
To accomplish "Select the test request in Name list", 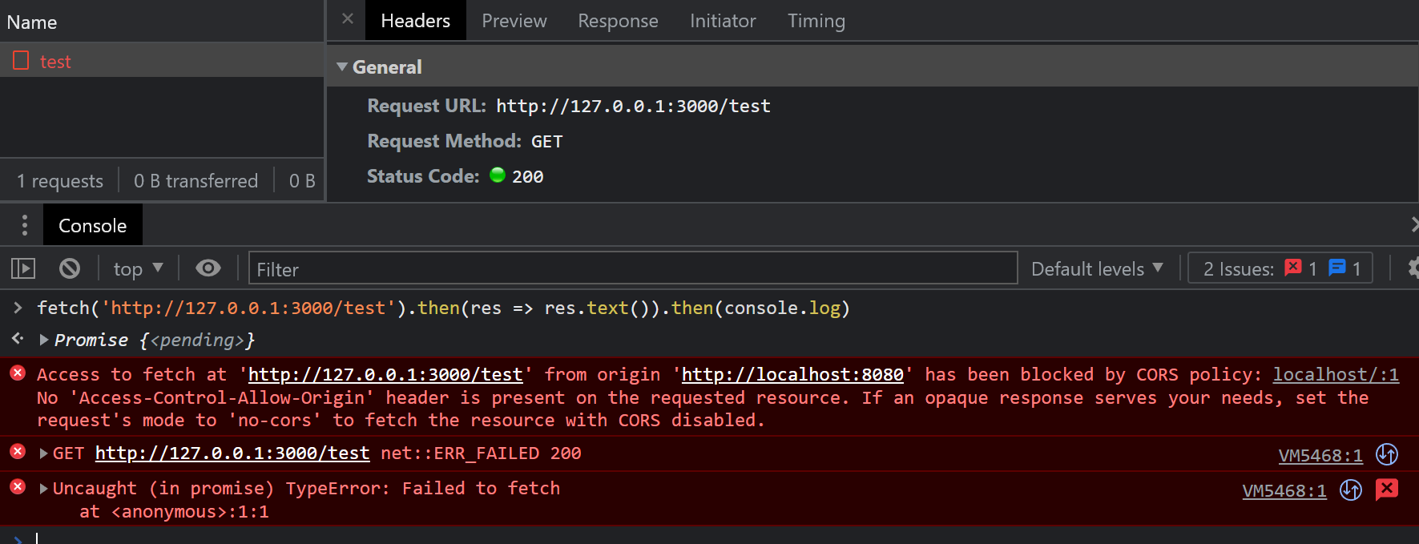I will (55, 62).
